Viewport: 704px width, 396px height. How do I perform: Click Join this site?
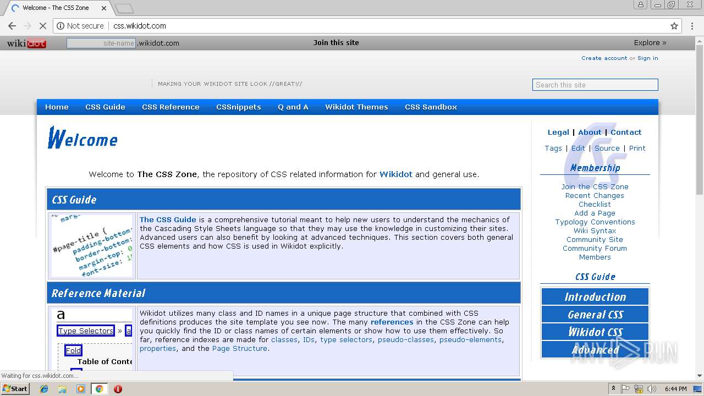[336, 43]
